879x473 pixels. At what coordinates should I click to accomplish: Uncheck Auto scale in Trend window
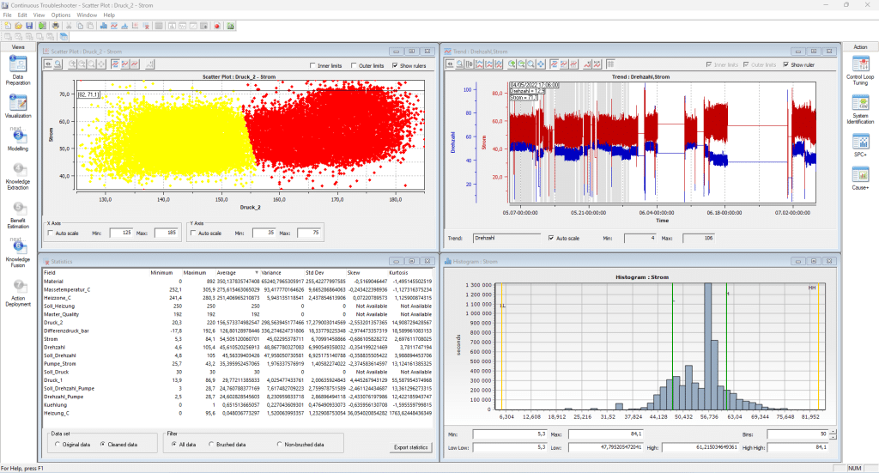tap(550, 238)
